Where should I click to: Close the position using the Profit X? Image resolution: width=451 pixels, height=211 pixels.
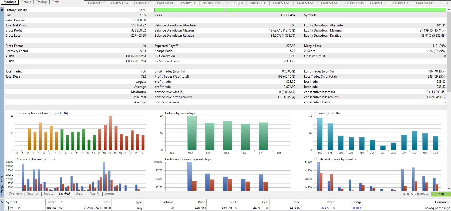tap(334, 208)
